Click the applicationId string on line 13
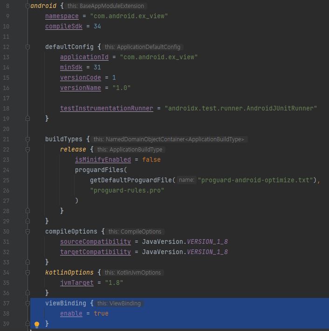This screenshot has height=331, width=329. click(x=159, y=57)
